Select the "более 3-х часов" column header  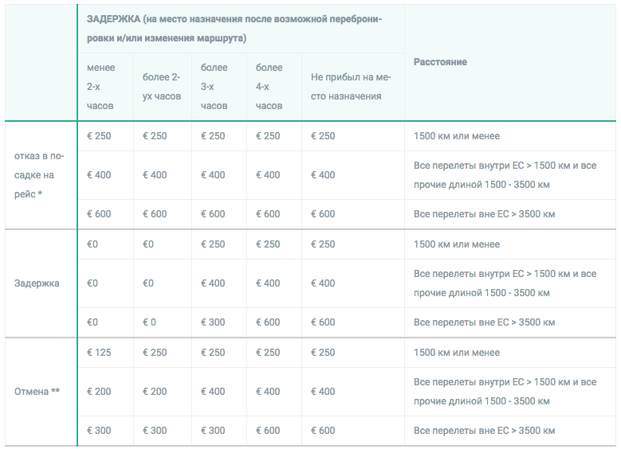[214, 87]
